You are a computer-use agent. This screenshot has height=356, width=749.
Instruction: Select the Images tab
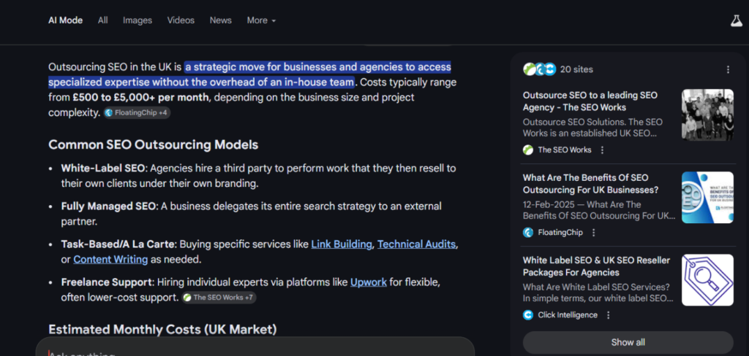point(137,20)
